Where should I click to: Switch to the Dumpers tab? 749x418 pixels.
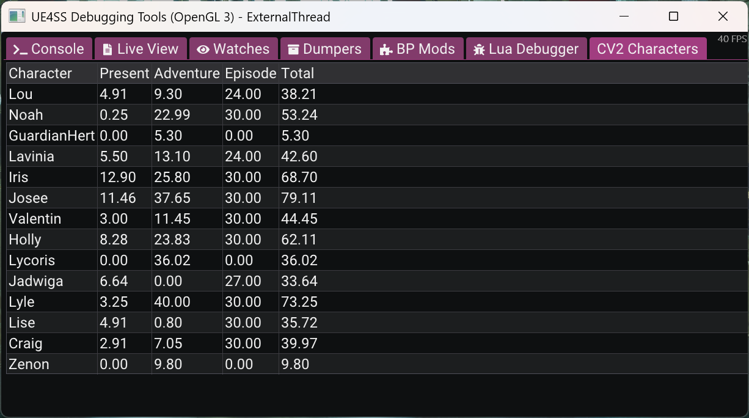(325, 49)
